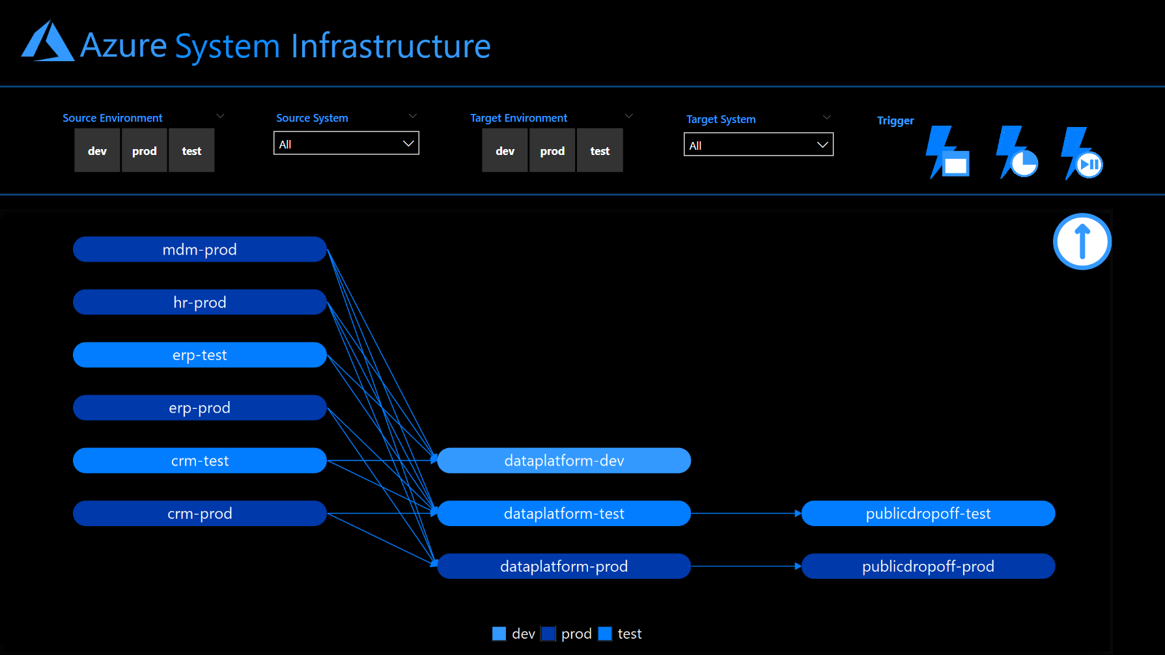The height and width of the screenshot is (655, 1165).
Task: Click the publicdropoff-test node
Action: 927,513
